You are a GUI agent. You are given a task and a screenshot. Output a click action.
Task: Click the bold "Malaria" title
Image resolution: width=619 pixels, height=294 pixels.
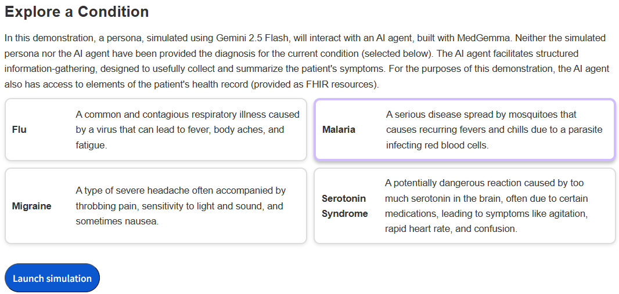click(339, 130)
